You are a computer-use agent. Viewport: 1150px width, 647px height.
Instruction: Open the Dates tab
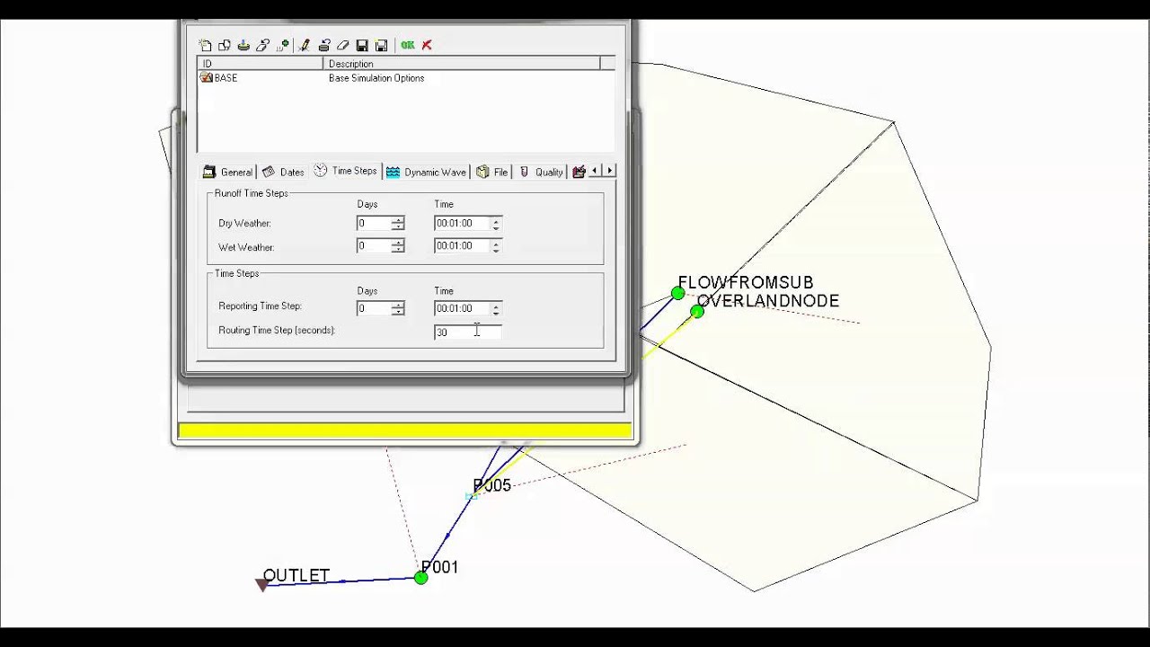[x=283, y=172]
